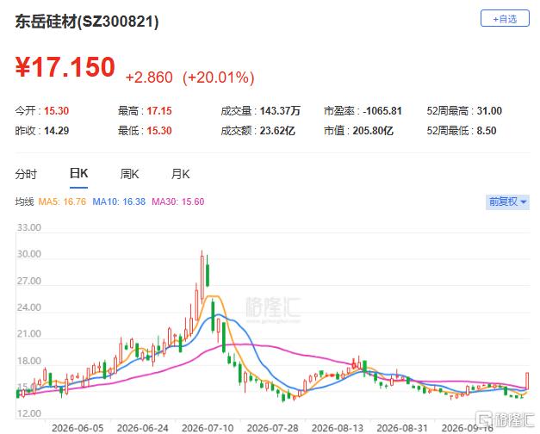Click the 27.00 y-axis price label
Image resolution: width=540 pixels, height=434 pixels.
(29, 281)
